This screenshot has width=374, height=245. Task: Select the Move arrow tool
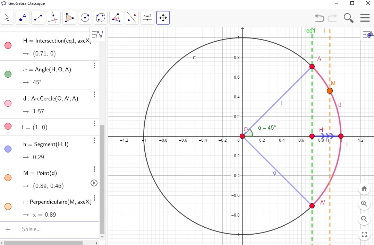click(x=7, y=18)
